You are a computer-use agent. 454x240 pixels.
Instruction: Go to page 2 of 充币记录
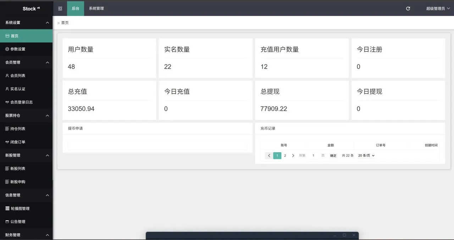(285, 155)
